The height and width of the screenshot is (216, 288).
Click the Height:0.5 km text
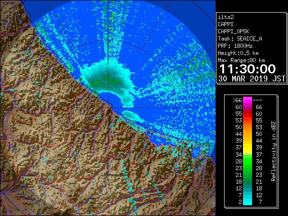238,53
